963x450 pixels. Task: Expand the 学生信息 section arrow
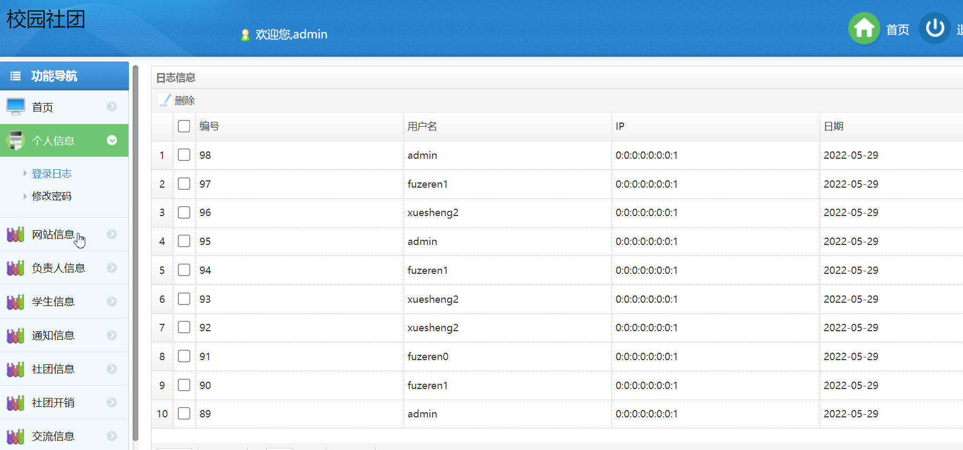coord(112,301)
